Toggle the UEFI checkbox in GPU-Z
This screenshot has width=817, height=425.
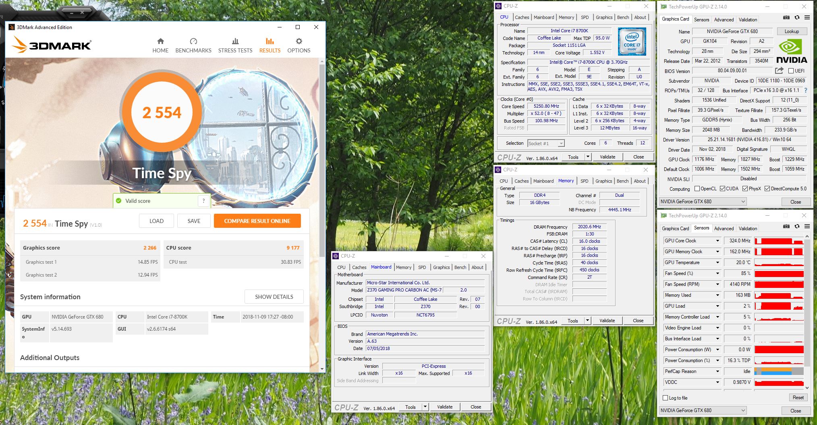pos(791,71)
